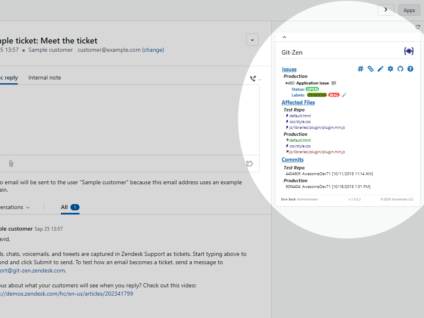This screenshot has height=318, width=424.
Task: Open the default.html file under Test Repo
Action: point(300,116)
